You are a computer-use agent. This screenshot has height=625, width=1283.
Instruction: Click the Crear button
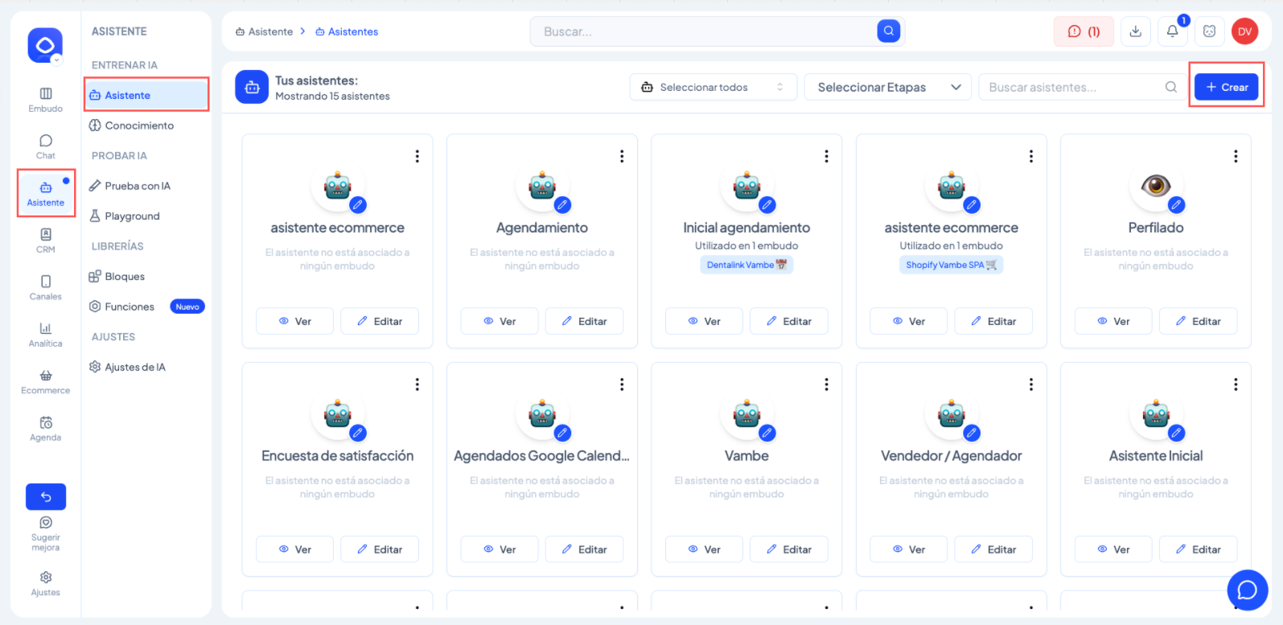pyautogui.click(x=1226, y=87)
